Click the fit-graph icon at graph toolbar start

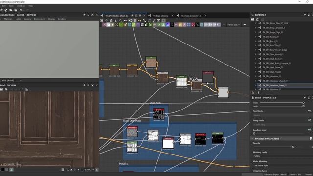[x=102, y=21]
